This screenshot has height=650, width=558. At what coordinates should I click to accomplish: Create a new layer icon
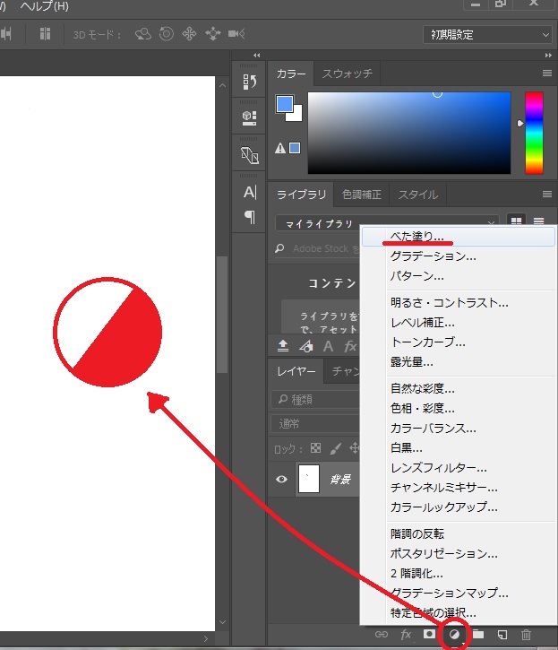click(x=502, y=634)
